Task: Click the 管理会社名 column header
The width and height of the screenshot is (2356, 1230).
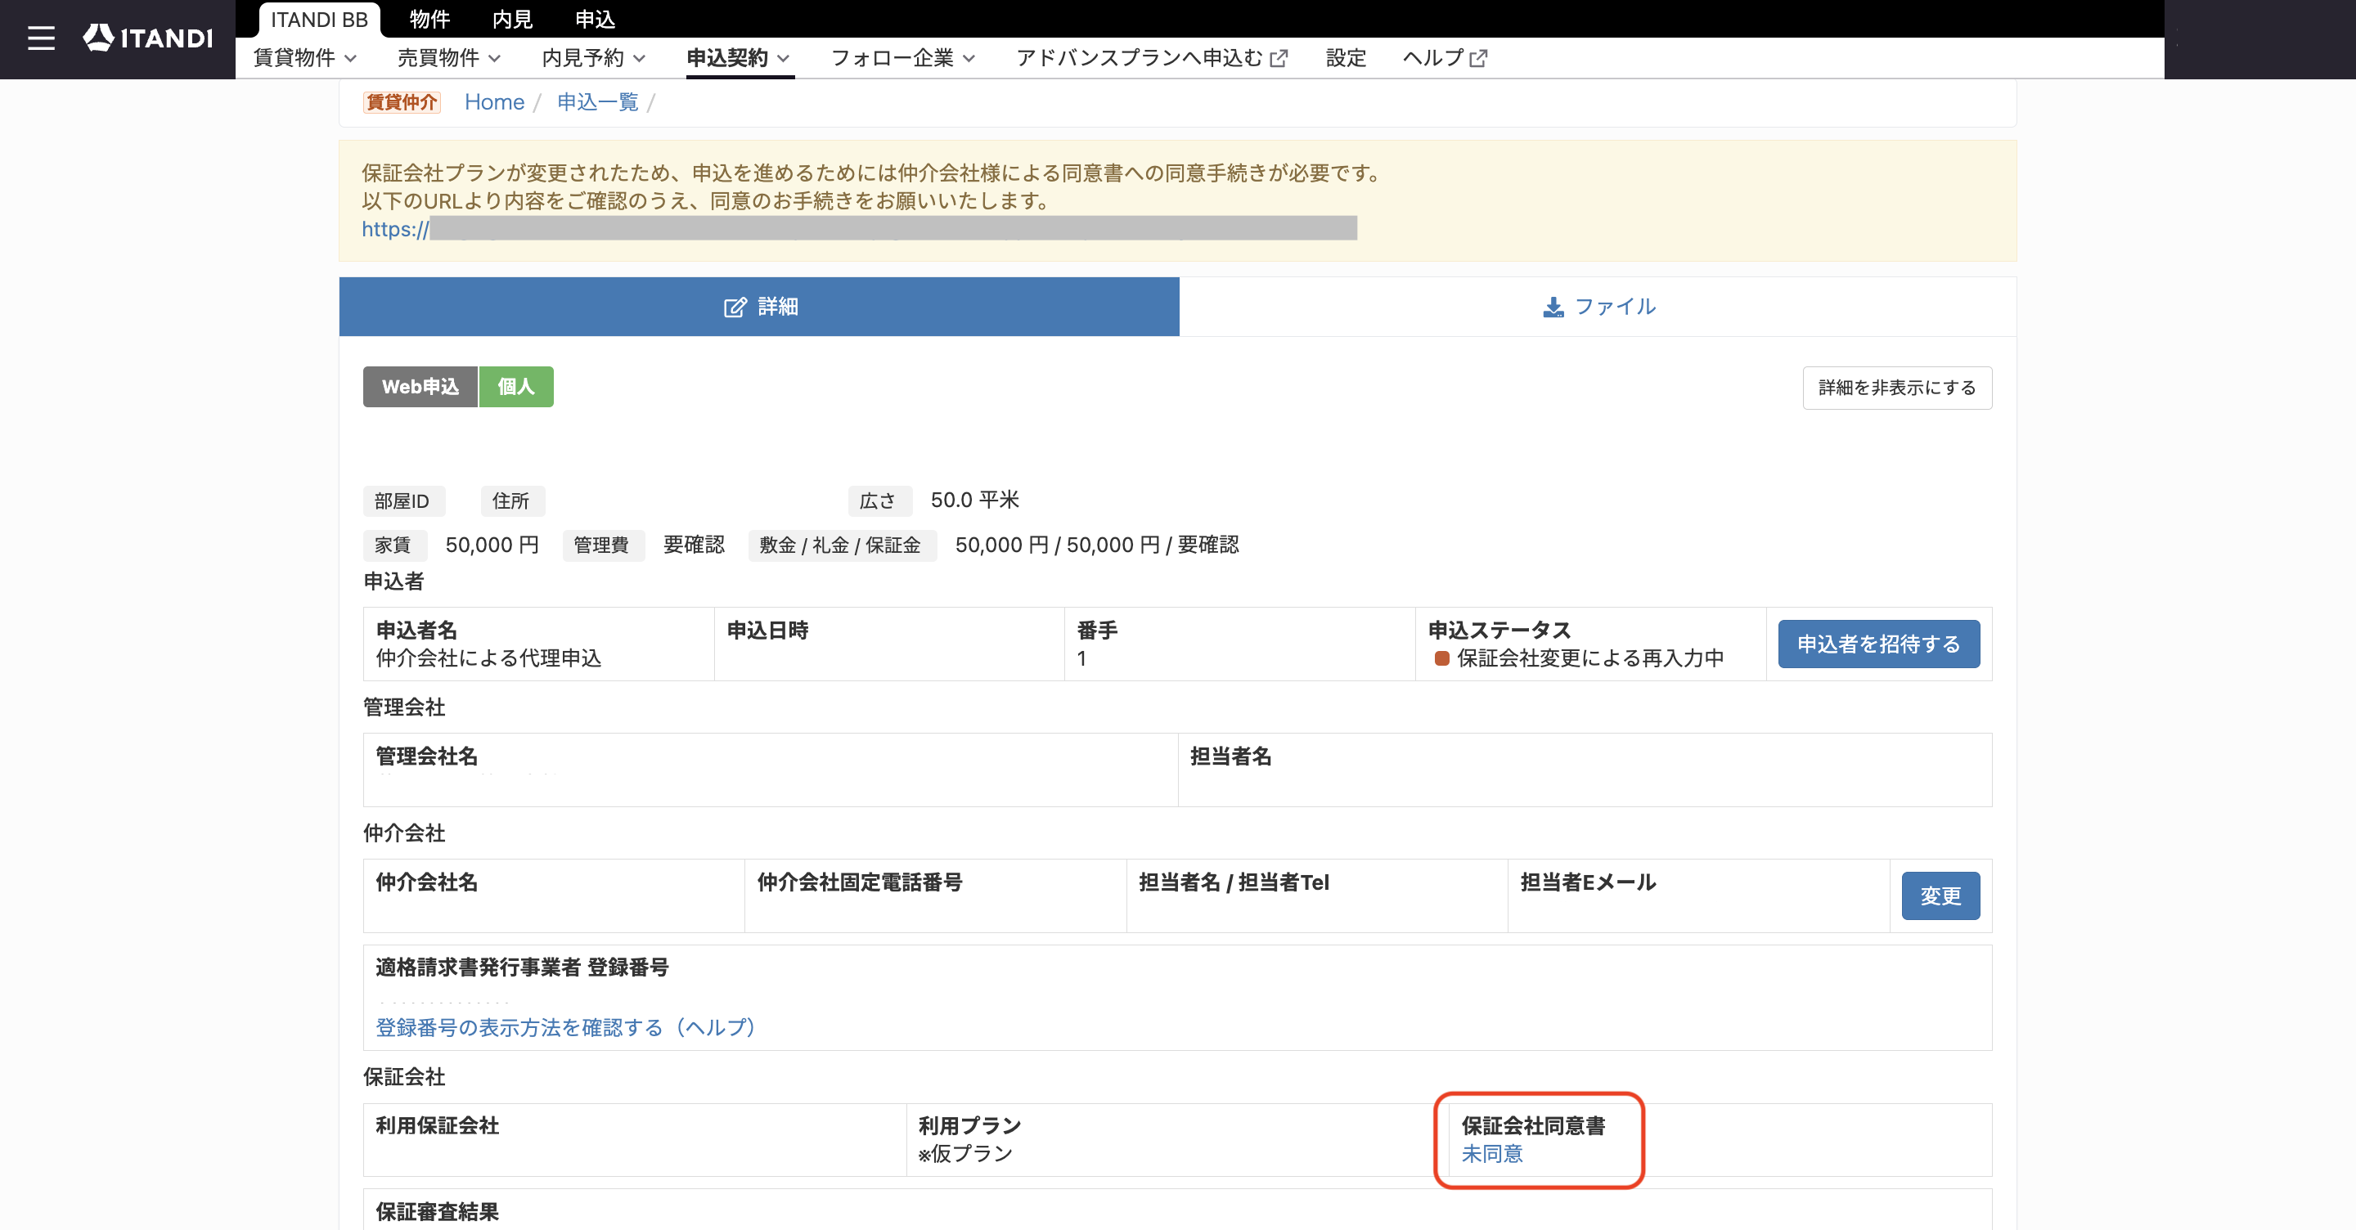Action: pyautogui.click(x=427, y=756)
